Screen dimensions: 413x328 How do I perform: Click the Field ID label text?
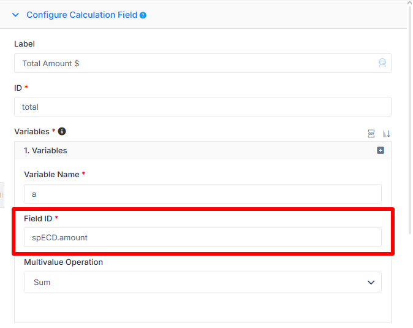38,218
